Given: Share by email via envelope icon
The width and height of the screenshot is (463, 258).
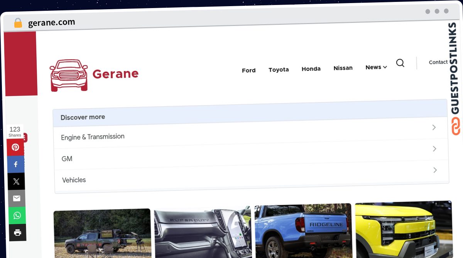Looking at the screenshot, I should [x=17, y=198].
